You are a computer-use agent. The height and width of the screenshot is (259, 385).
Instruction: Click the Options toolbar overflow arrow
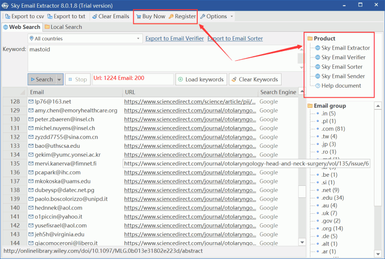(232, 16)
